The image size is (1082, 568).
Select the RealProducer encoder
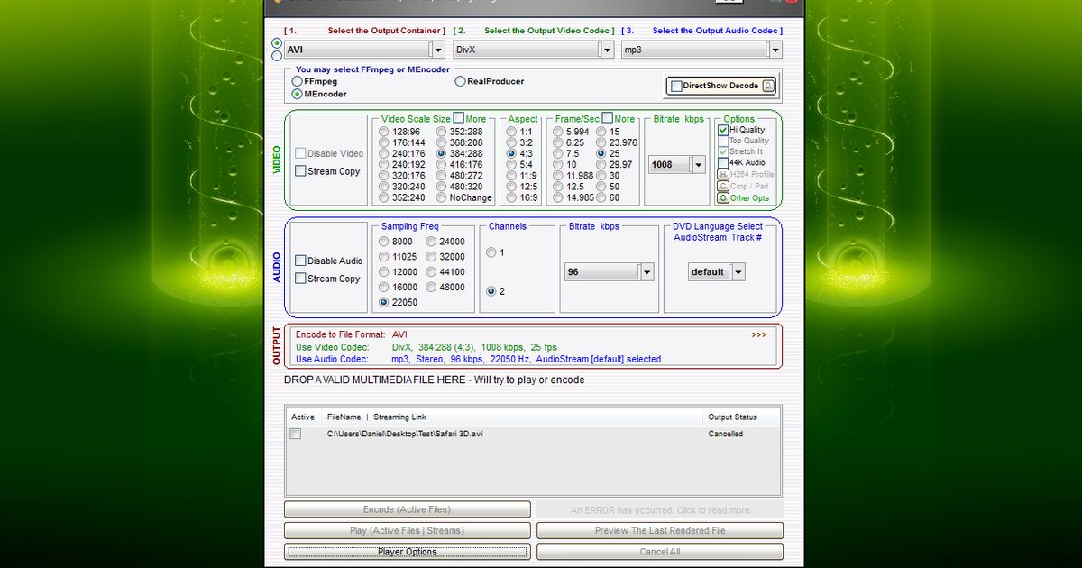point(460,81)
